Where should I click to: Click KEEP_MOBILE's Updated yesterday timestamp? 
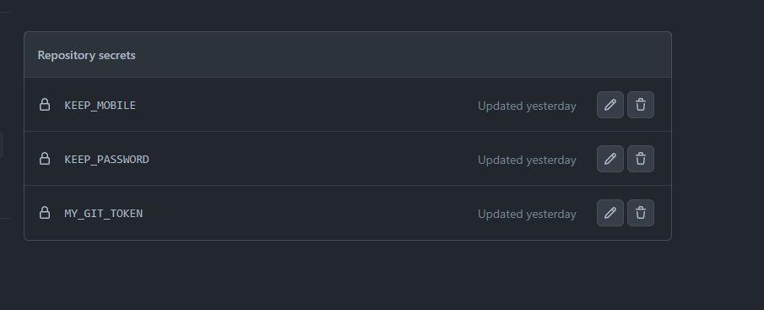pos(527,106)
